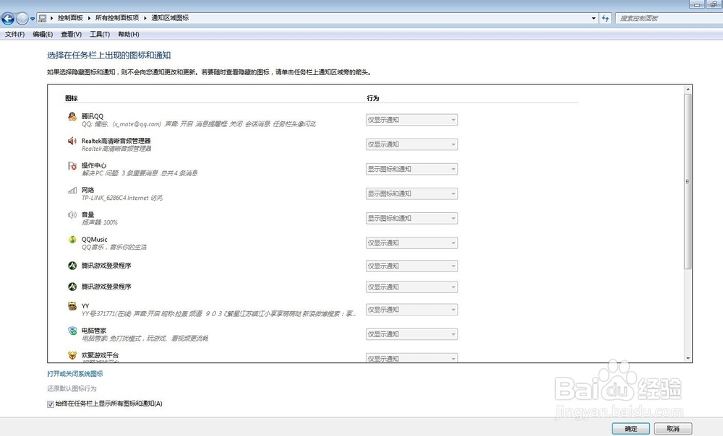Image resolution: width=723 pixels, height=436 pixels.
Task: Click the 欢聚游戏平台 icon
Action: point(72,355)
